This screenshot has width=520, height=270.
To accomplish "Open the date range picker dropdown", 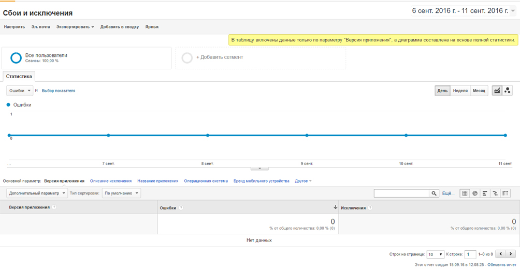I will [x=513, y=10].
